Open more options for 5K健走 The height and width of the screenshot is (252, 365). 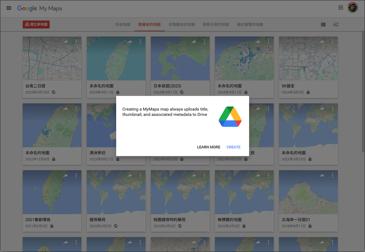click(333, 42)
